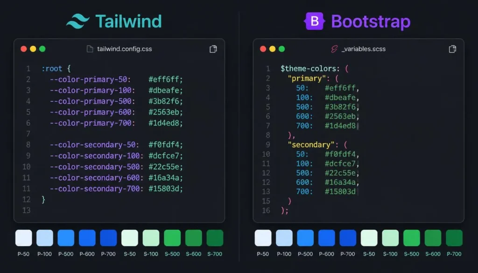
Task: Click '--color-secondary-100:' variable name
Action: point(97,156)
